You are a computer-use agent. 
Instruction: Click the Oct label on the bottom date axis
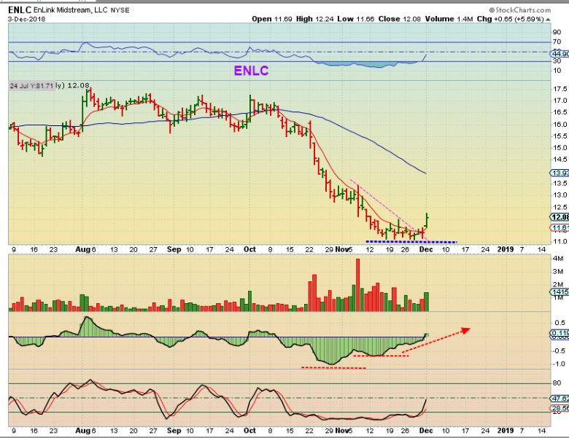tap(249, 431)
